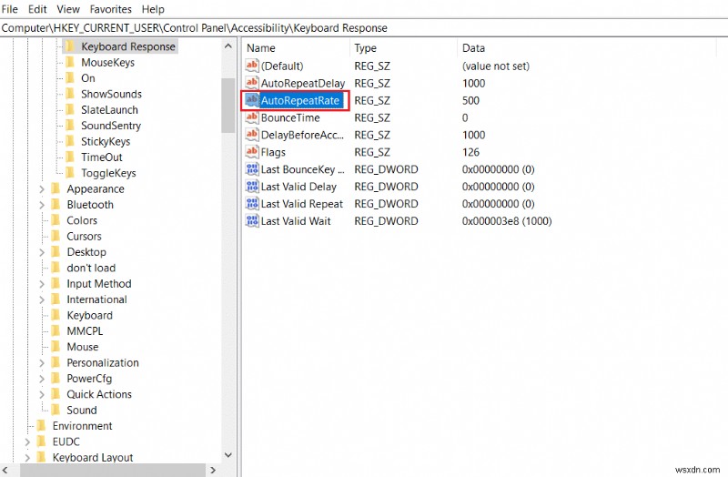Expand the Bluetooth key
The image size is (728, 477).
41,205
